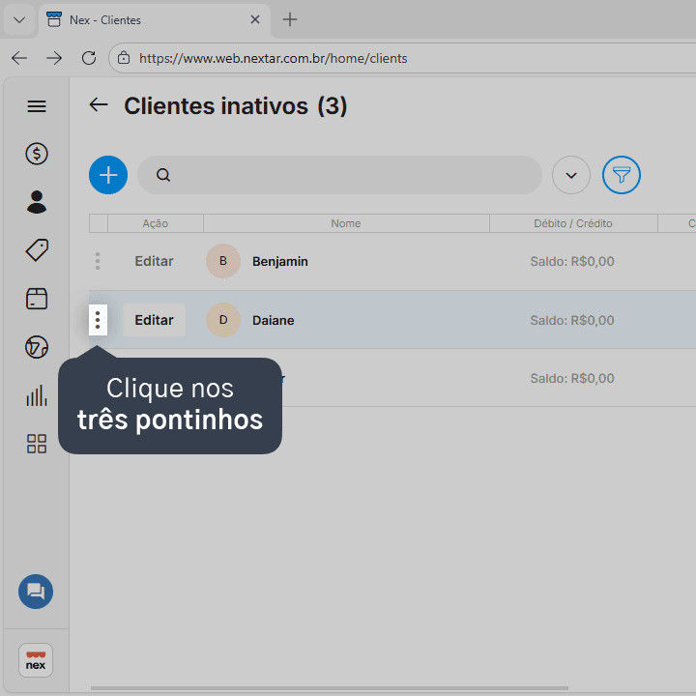Click the site info lock icon
696x696 pixels.
[x=124, y=58]
